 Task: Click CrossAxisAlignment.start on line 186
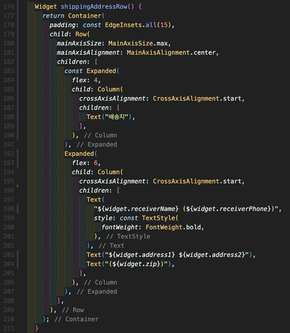197,99
